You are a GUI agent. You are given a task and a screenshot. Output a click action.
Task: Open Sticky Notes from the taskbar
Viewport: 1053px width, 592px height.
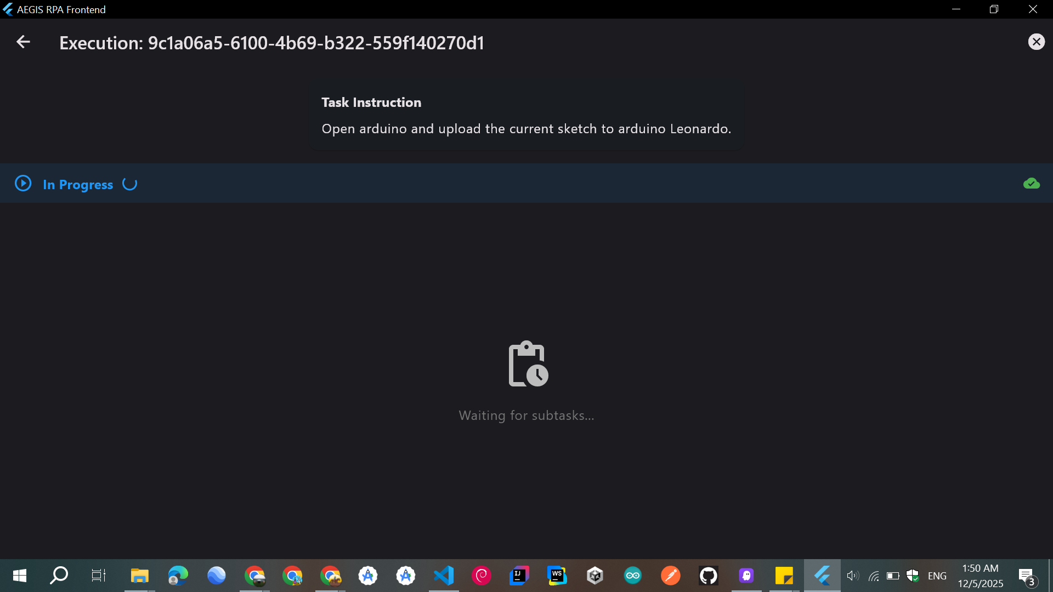784,576
